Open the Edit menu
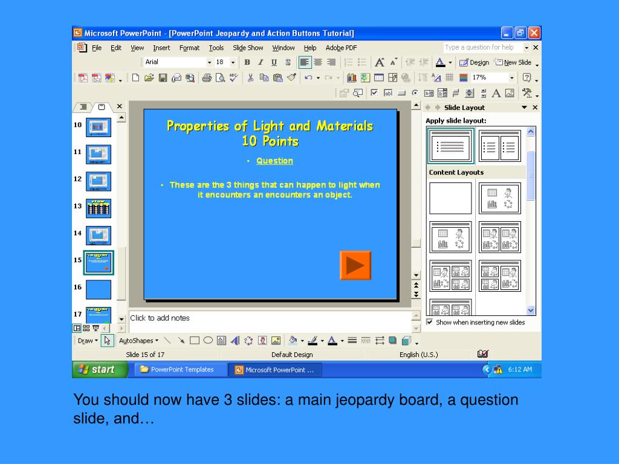The width and height of the screenshot is (619, 464). pos(115,48)
